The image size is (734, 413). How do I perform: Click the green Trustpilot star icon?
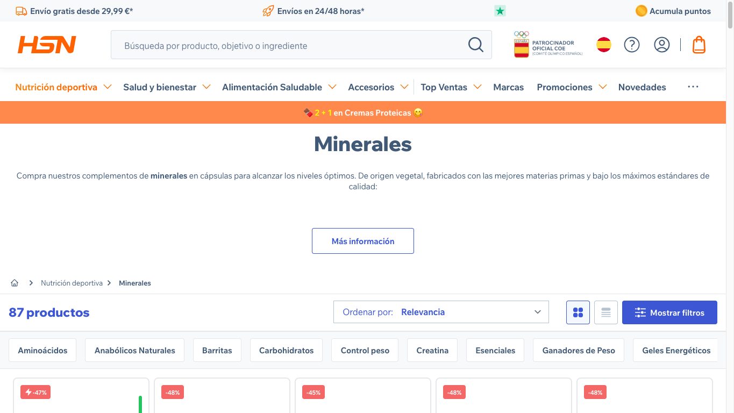tap(500, 11)
